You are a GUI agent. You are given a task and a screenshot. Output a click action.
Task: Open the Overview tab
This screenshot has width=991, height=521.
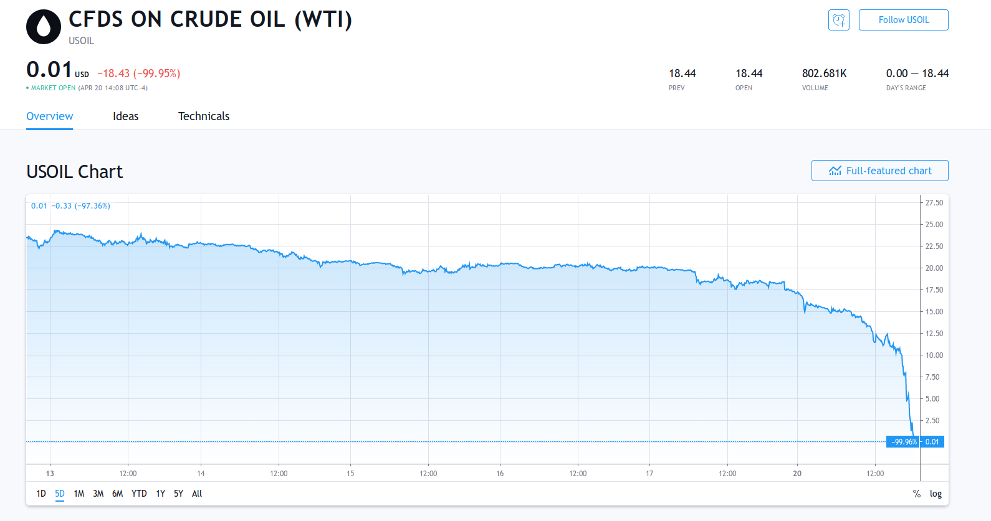50,116
